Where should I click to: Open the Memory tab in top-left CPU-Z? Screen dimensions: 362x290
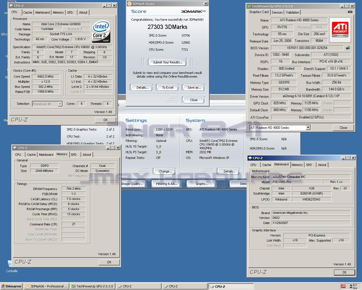(x=58, y=12)
